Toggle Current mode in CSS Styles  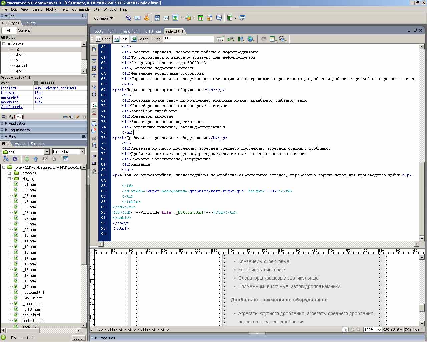coord(24,30)
